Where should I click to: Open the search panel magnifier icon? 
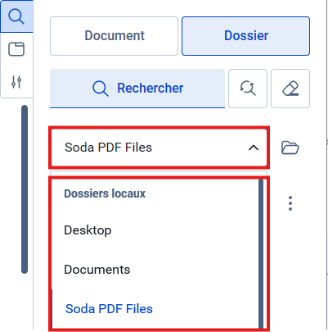point(16,16)
